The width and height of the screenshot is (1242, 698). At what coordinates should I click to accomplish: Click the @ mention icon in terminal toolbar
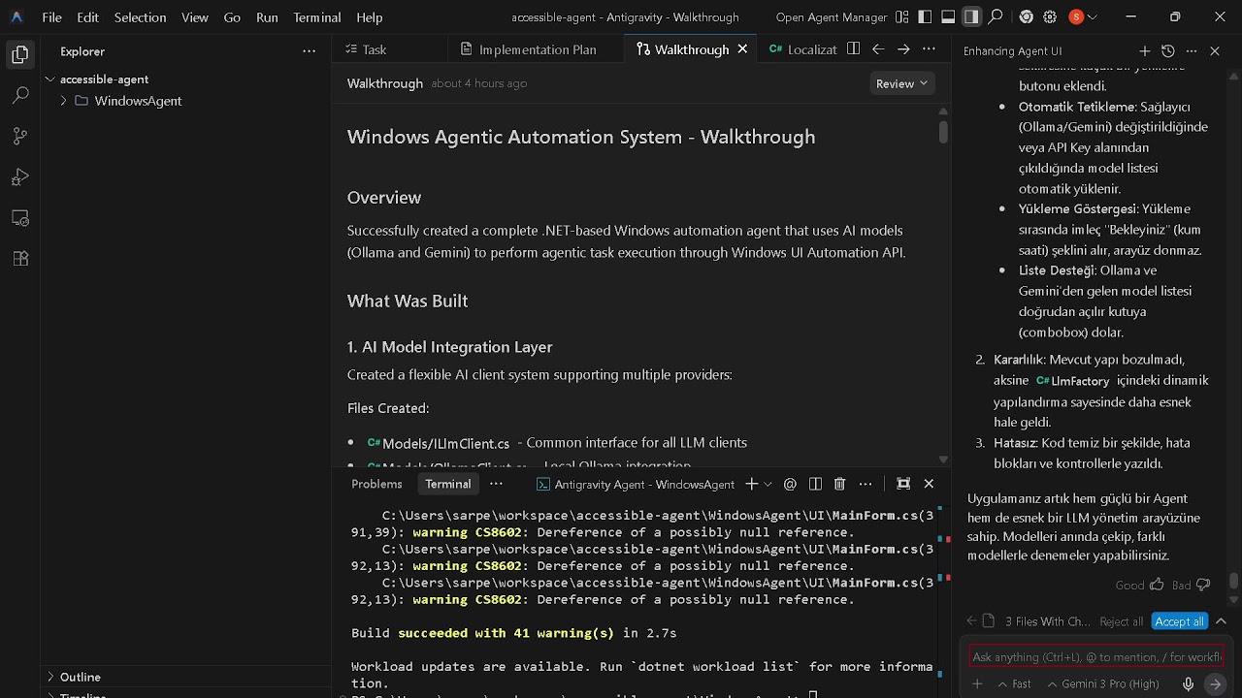click(790, 484)
